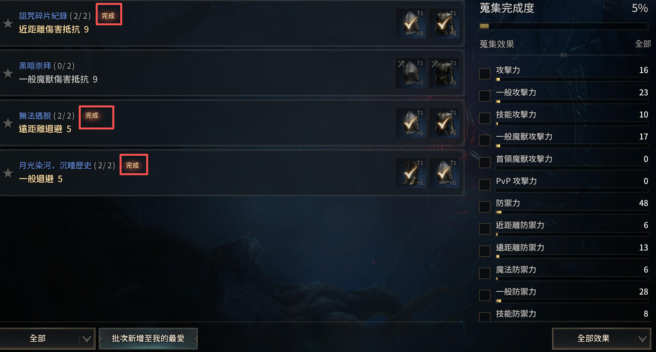Select the armor +9 item in 黑暗崇拜
Image resolution: width=656 pixels, height=352 pixels.
point(444,73)
